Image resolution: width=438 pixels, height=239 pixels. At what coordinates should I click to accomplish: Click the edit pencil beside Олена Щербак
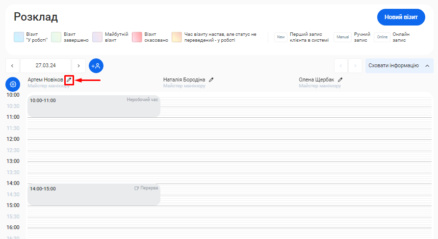(x=340, y=80)
